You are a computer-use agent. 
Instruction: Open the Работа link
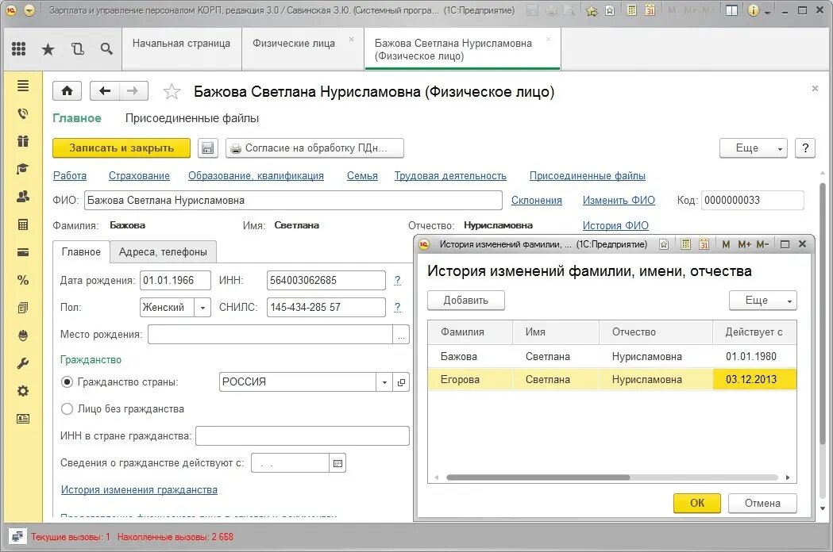70,176
